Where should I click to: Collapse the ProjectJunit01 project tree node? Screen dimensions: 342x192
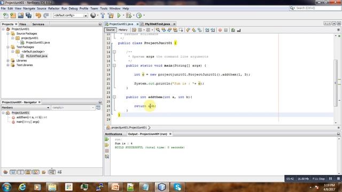pos(3,29)
